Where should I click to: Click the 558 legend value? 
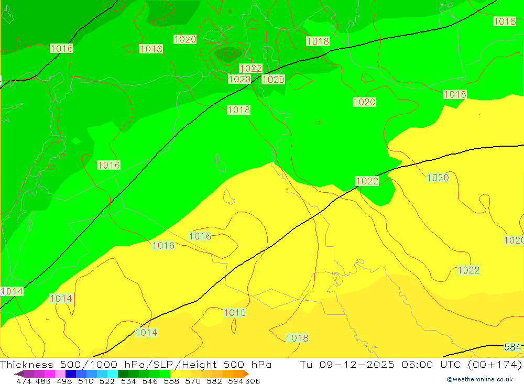pyautogui.click(x=171, y=381)
